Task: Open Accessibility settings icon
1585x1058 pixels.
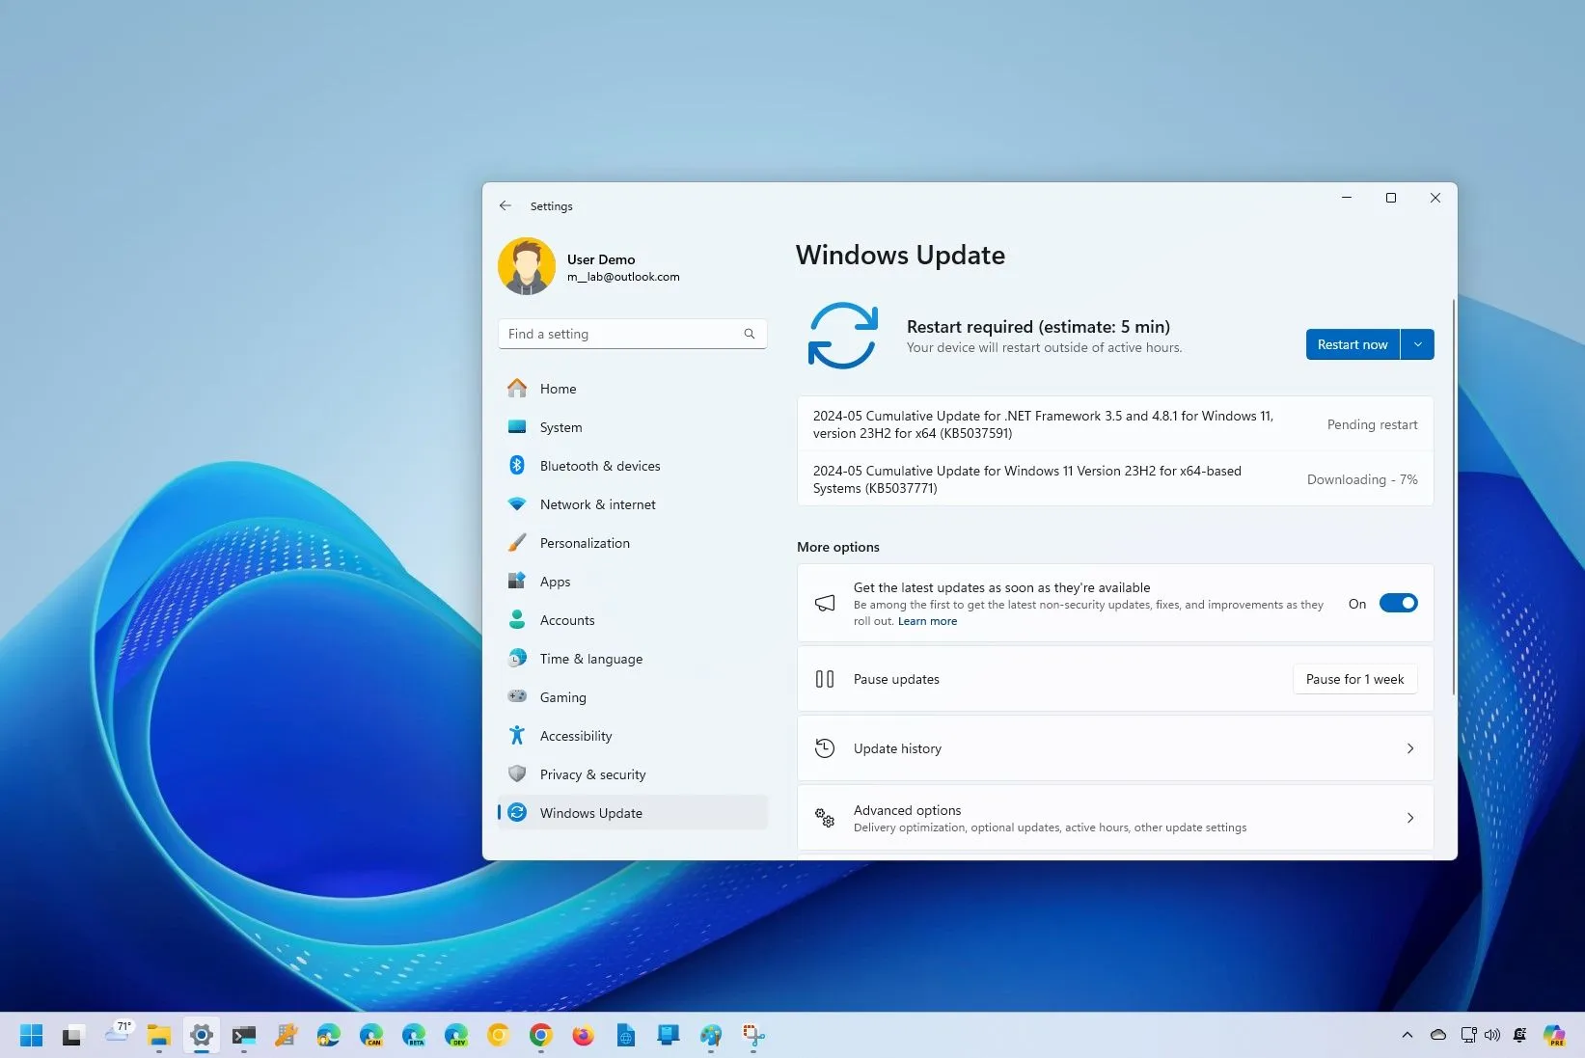Action: coord(518,735)
